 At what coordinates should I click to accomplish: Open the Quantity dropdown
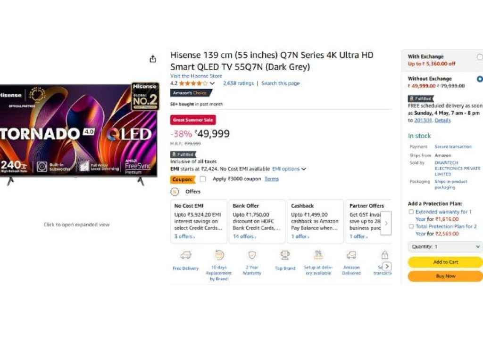coord(445,247)
